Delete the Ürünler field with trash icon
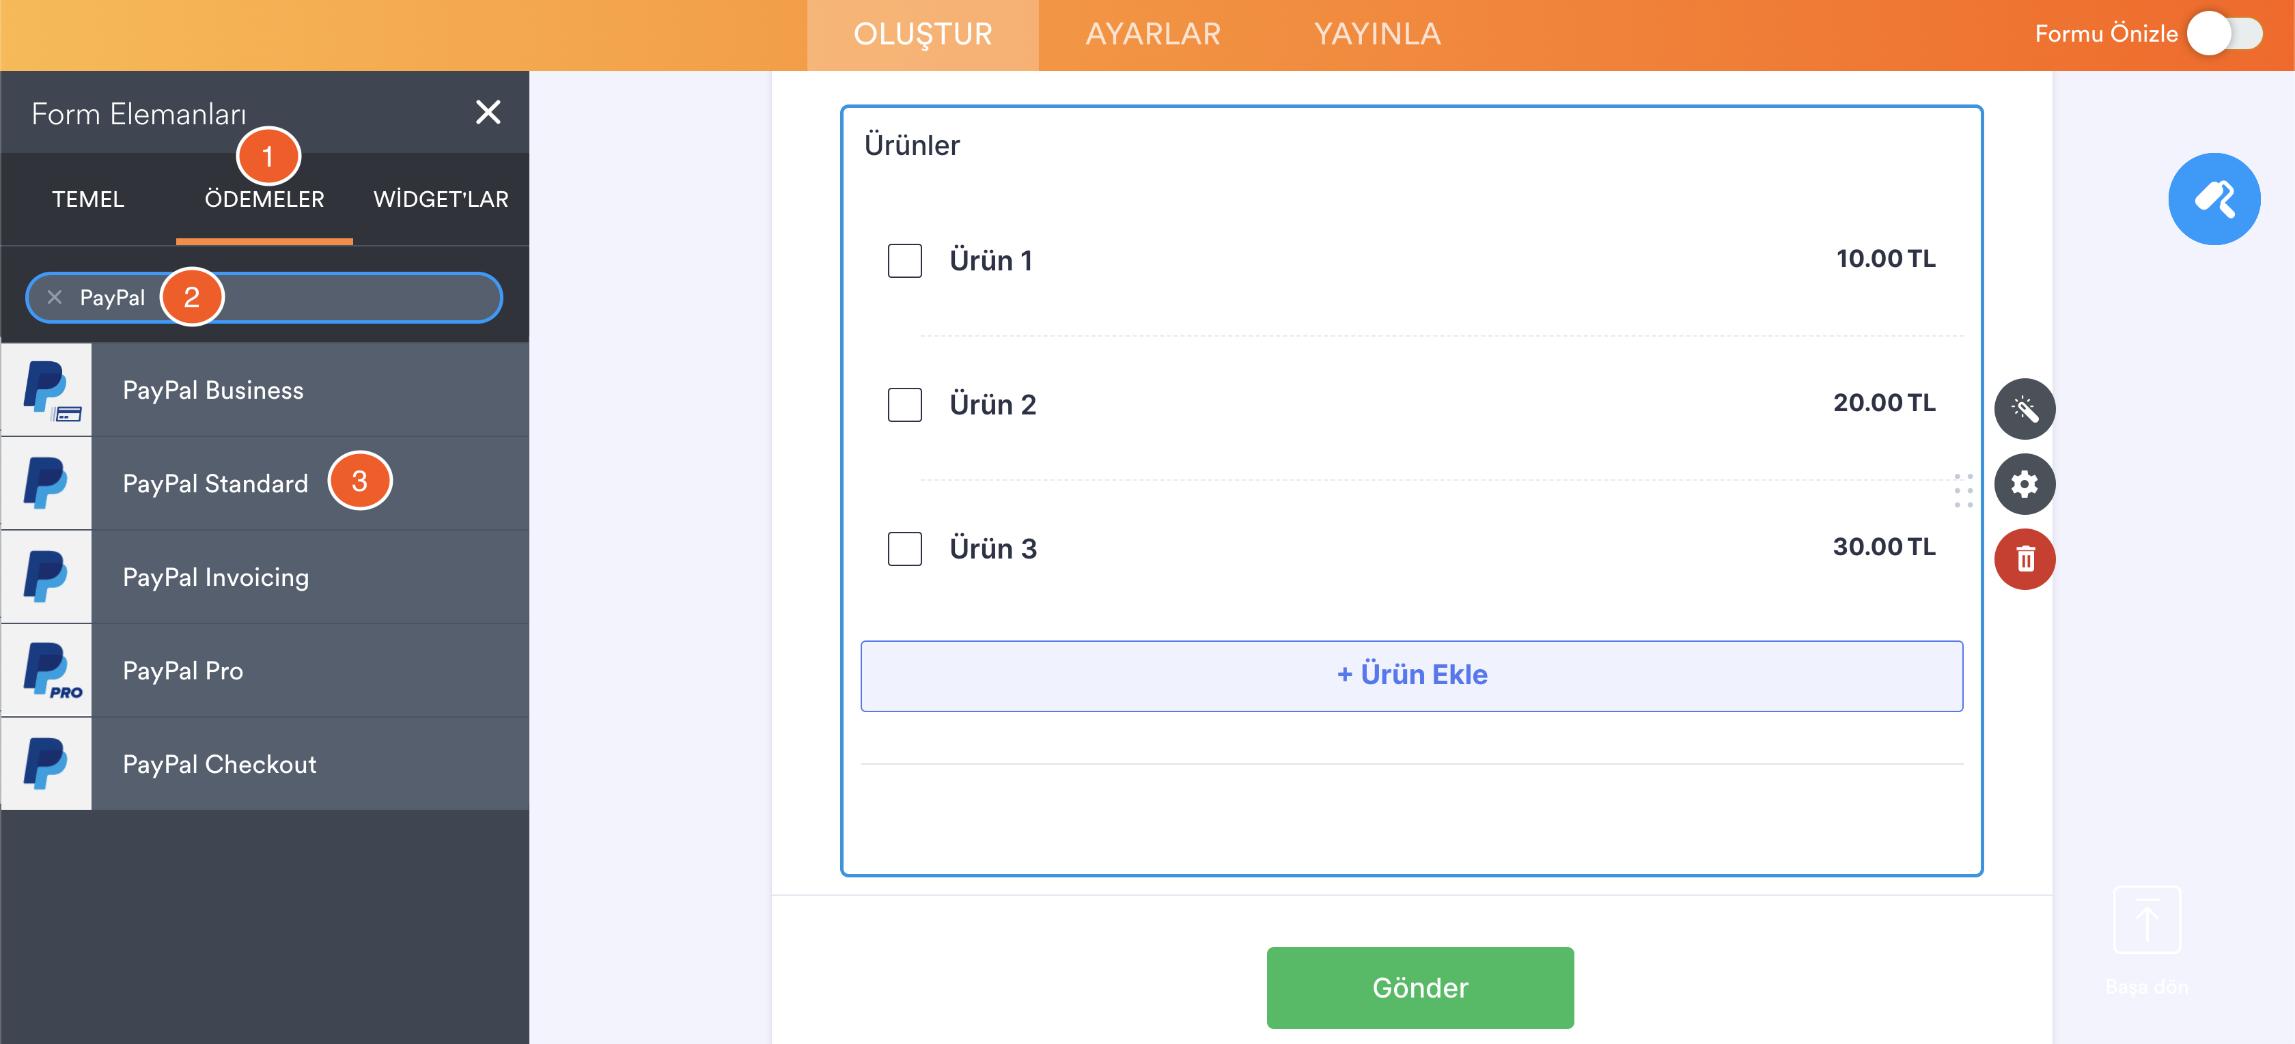Image resolution: width=2295 pixels, height=1044 pixels. tap(2023, 559)
